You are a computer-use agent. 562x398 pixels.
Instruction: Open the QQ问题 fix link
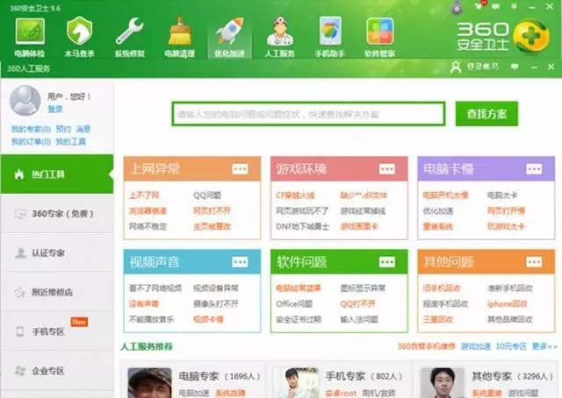207,195
